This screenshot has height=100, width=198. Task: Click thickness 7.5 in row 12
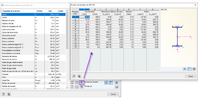[x=129, y=45]
